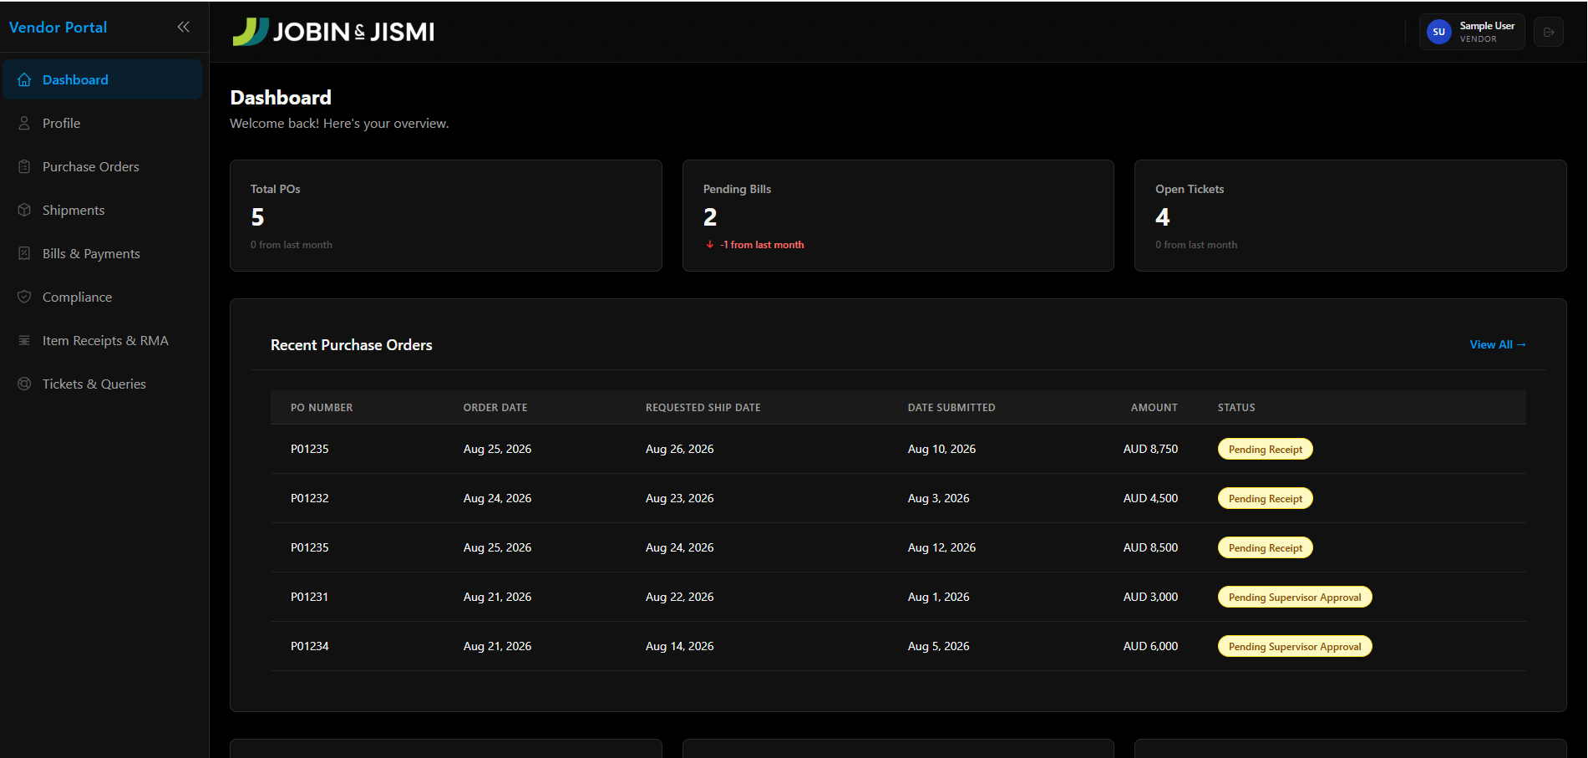This screenshot has width=1588, height=758.
Task: Click the STATUS column header
Action: tap(1236, 408)
